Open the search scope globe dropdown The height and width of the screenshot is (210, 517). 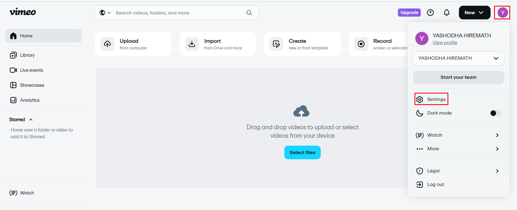pos(105,13)
